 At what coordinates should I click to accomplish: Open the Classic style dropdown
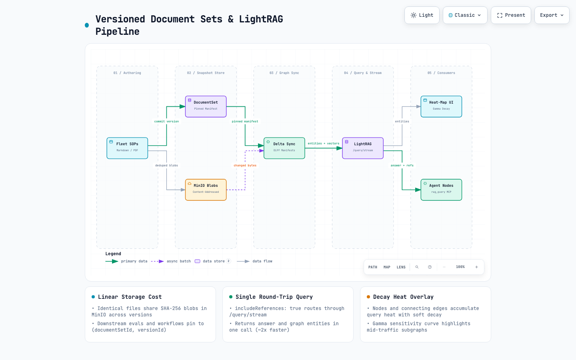point(465,15)
